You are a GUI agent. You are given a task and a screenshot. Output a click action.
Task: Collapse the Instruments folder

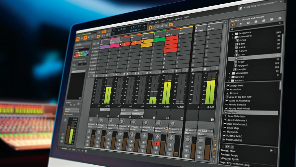(x=233, y=37)
